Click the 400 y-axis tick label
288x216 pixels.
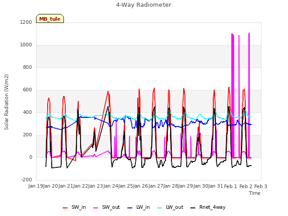click(27, 112)
